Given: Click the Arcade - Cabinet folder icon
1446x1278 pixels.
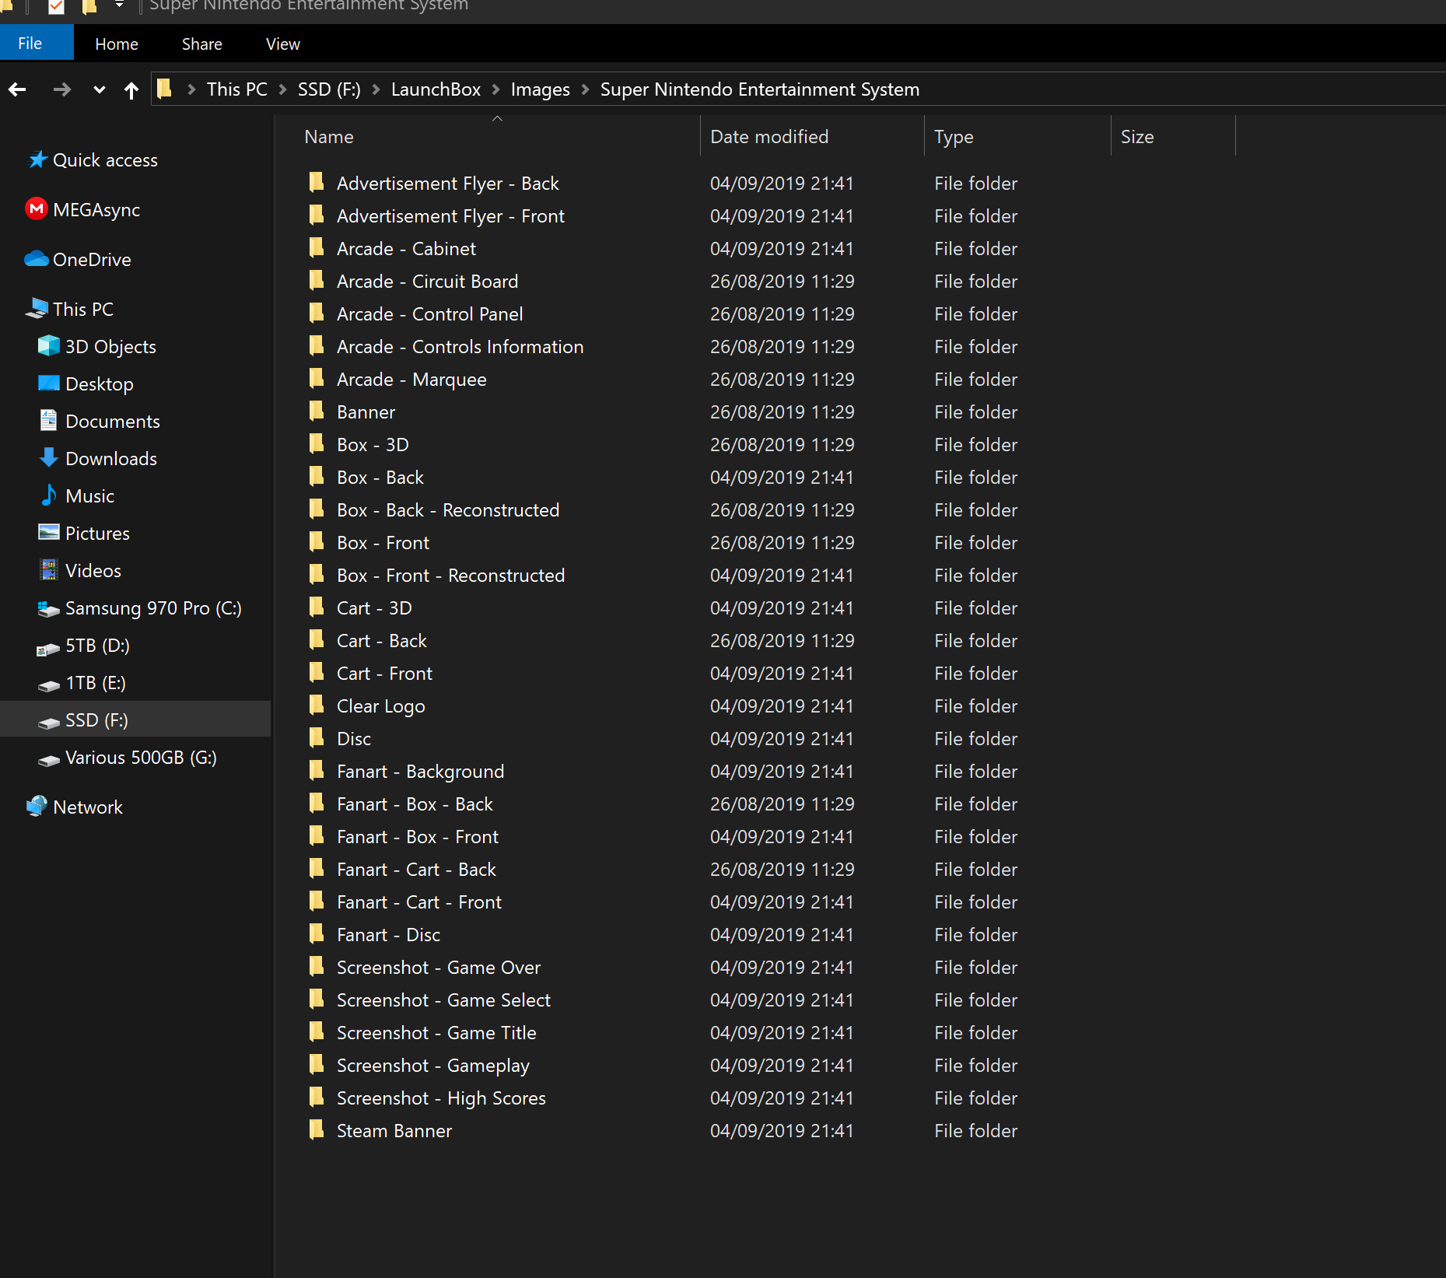Looking at the screenshot, I should 317,248.
